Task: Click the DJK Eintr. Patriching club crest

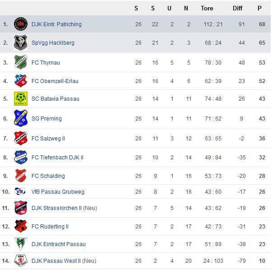Action: pos(21,24)
